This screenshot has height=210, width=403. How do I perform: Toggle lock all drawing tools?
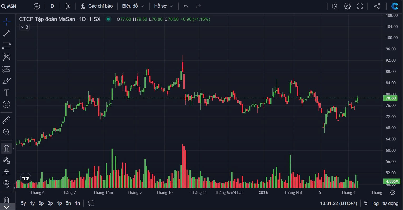pos(6,172)
